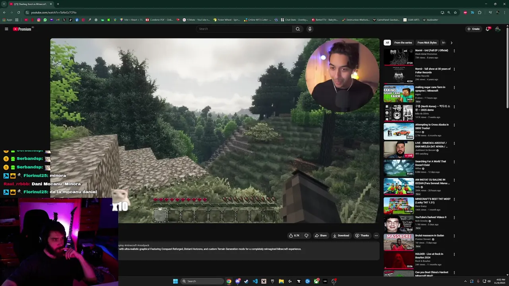Open YouTube account avatar menu
Screen dimensions: 509x286
(x=497, y=29)
